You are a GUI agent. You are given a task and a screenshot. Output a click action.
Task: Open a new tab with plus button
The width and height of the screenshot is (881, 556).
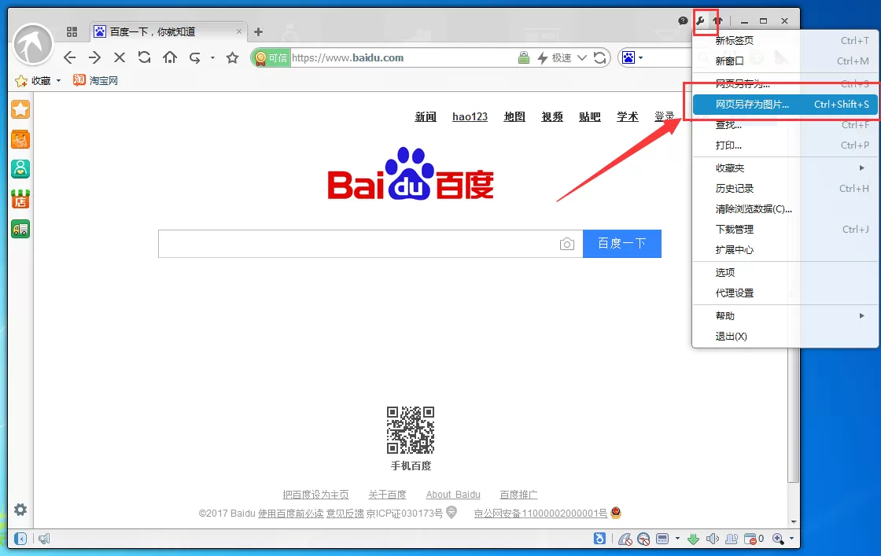pos(259,32)
